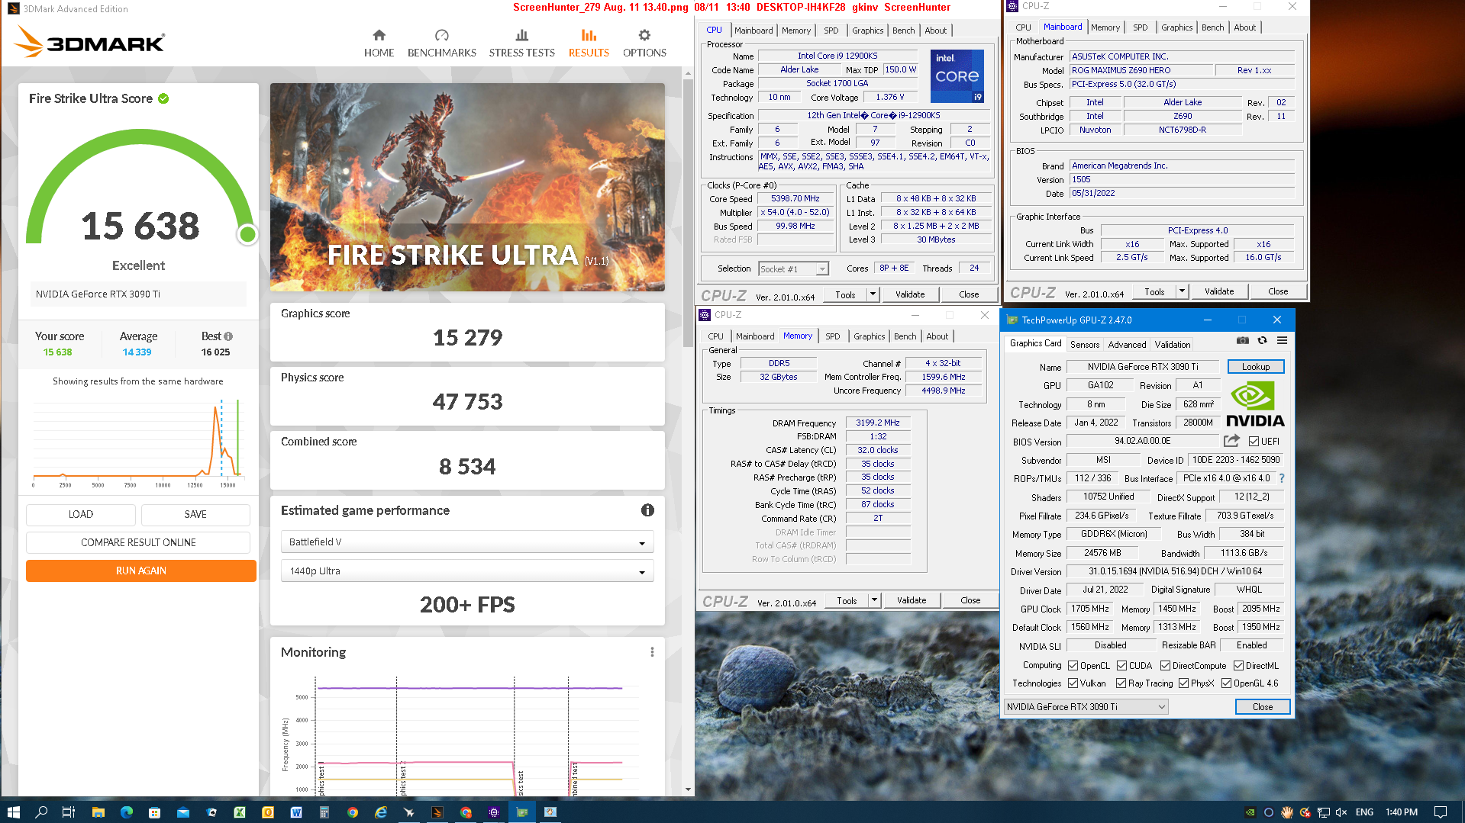1465x823 pixels.
Task: Open the 3DMark HOME page icon
Action: [x=379, y=35]
